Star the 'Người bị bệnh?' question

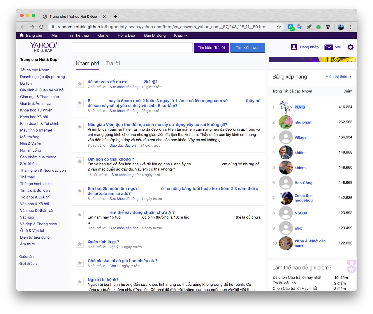coord(80,282)
